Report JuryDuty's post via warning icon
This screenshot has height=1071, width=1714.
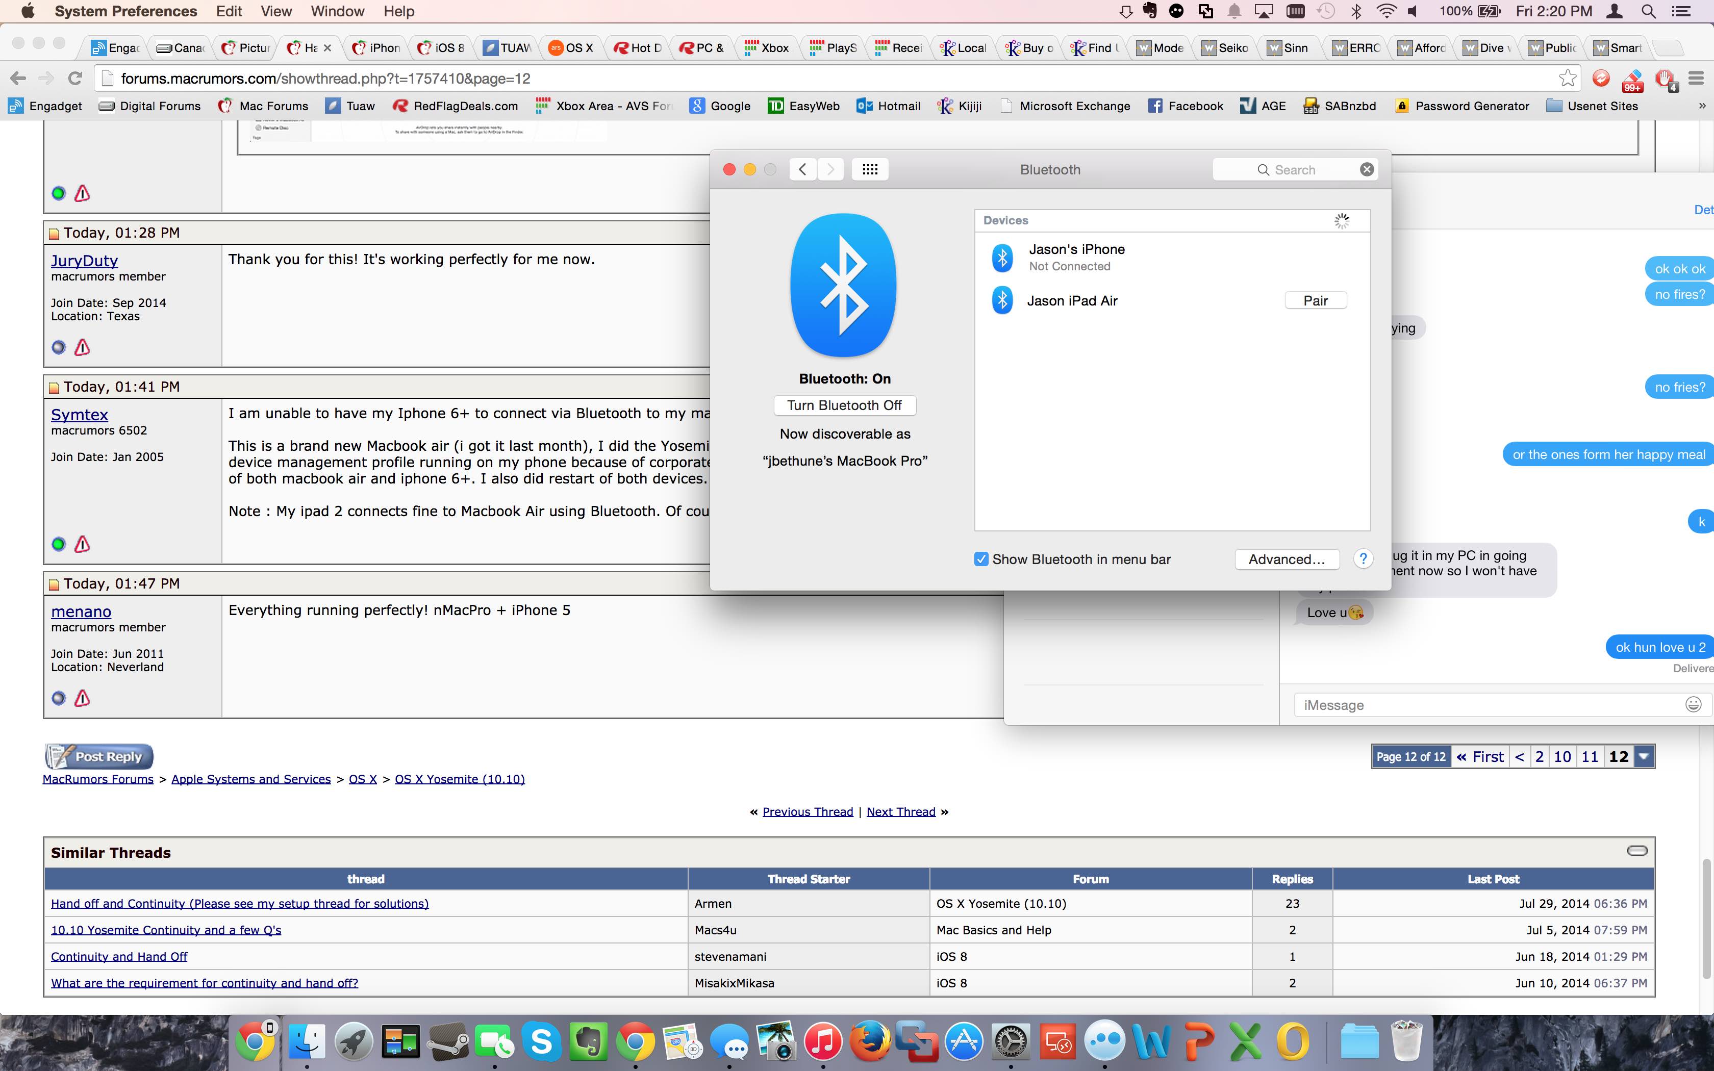point(82,347)
